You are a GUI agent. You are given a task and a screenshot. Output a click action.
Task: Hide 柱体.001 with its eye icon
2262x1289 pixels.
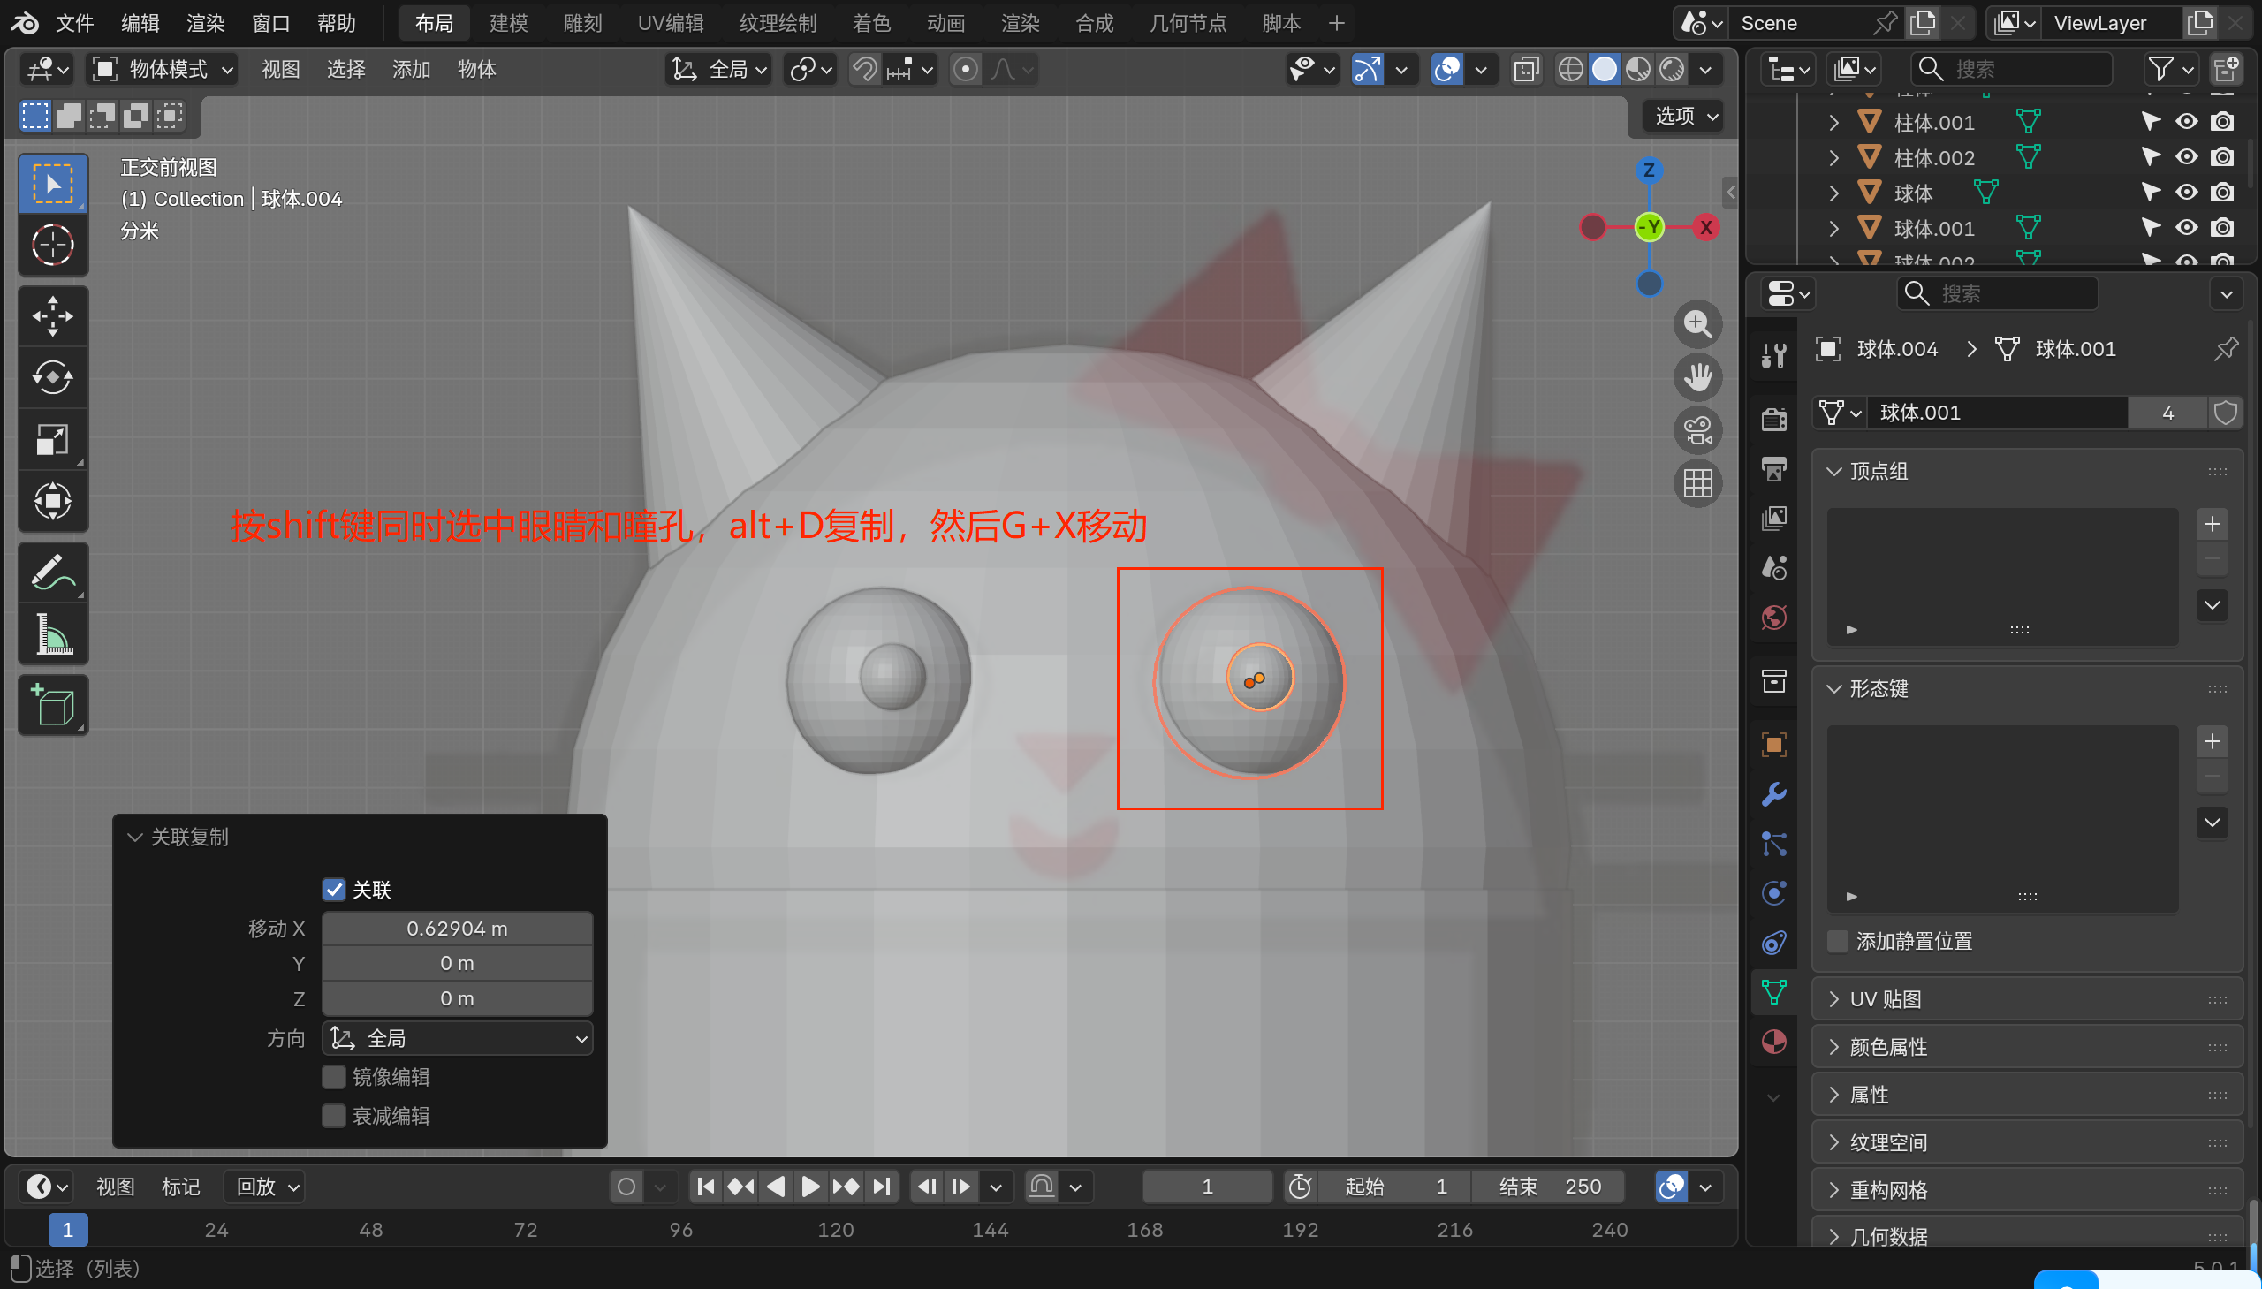[x=2186, y=122]
